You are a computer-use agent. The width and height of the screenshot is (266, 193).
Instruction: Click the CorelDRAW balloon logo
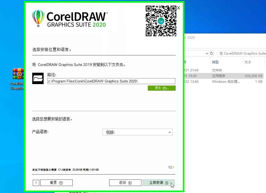(38, 18)
